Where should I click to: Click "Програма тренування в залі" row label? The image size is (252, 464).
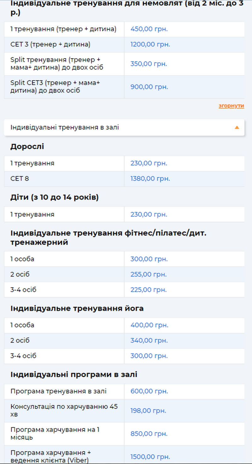(58, 391)
